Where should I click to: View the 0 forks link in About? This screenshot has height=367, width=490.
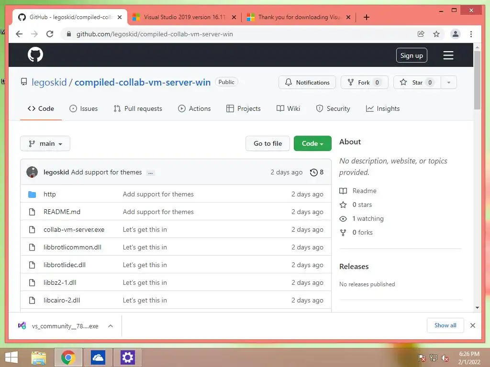(356, 233)
